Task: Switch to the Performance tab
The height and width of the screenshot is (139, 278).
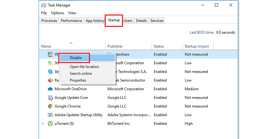Action: pyautogui.click(x=71, y=21)
